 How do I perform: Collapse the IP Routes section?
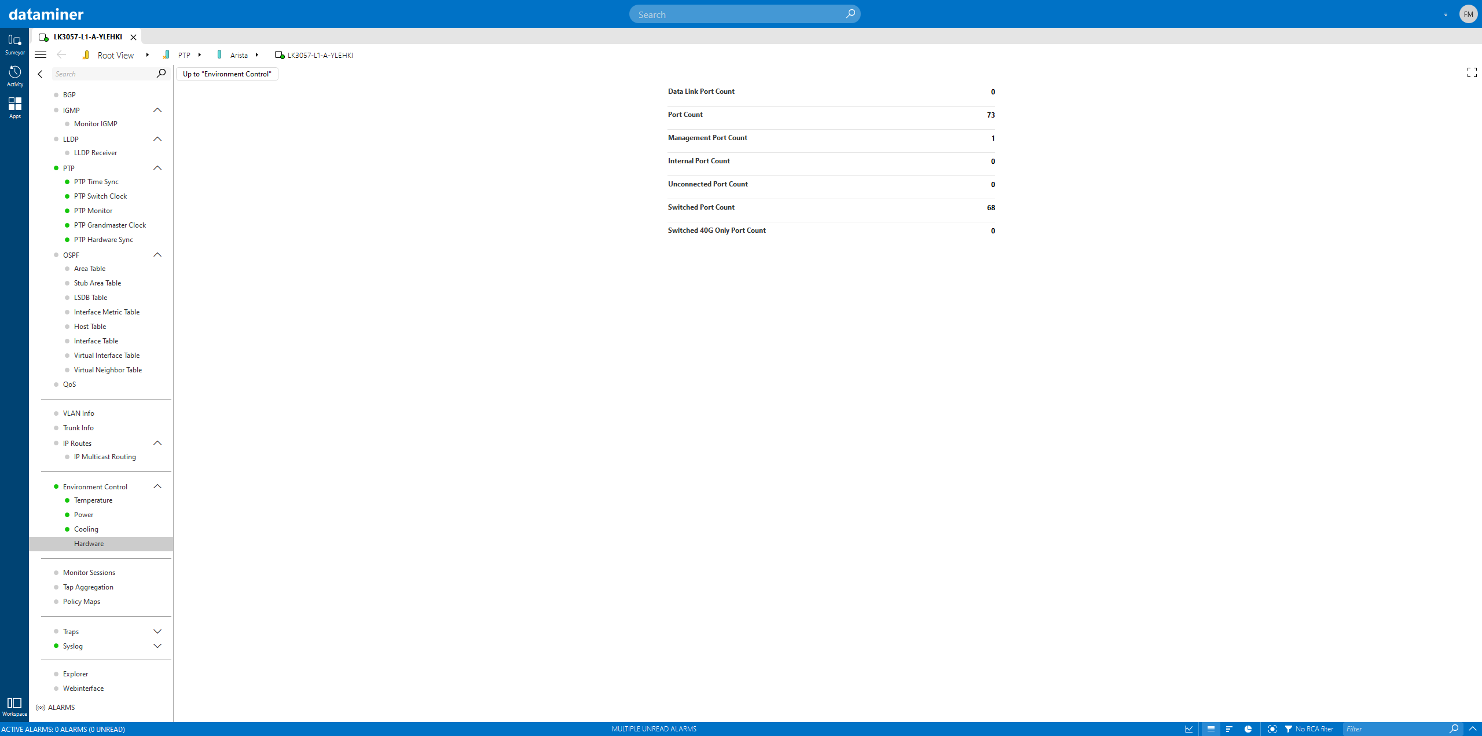157,443
